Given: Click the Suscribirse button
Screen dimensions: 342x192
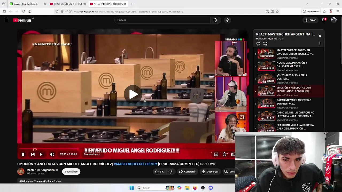Looking at the screenshot, I should 71,171.
